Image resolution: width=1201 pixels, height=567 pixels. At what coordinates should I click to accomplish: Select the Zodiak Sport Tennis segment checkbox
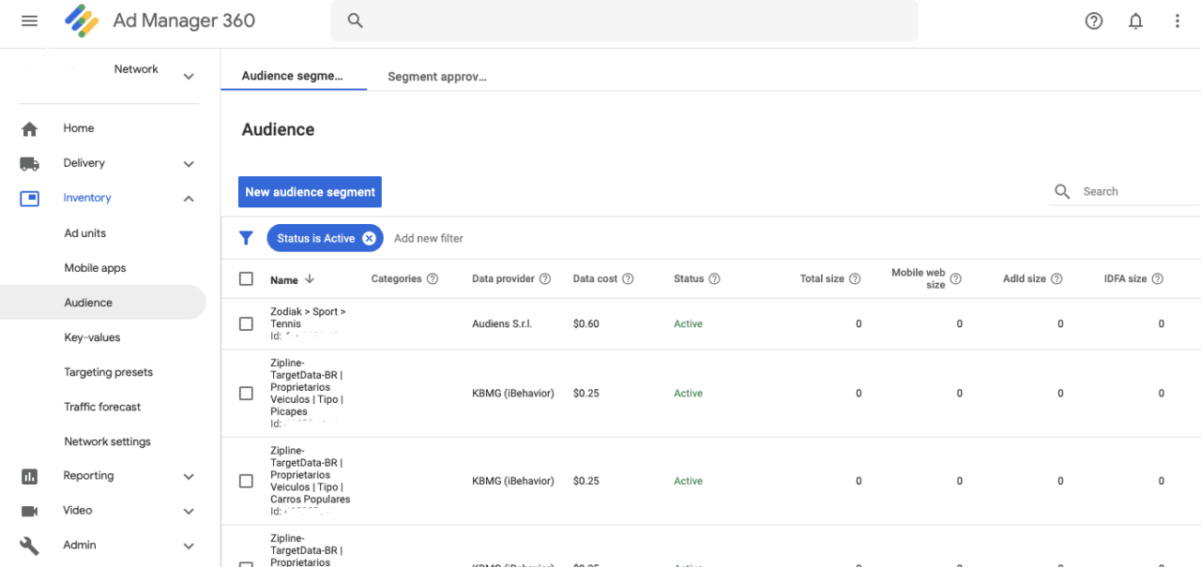click(246, 323)
